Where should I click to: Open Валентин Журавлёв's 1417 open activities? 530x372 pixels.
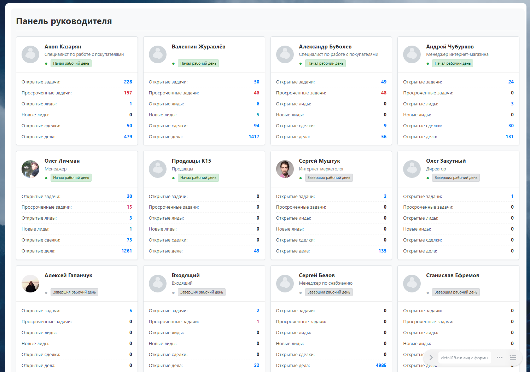coord(254,136)
